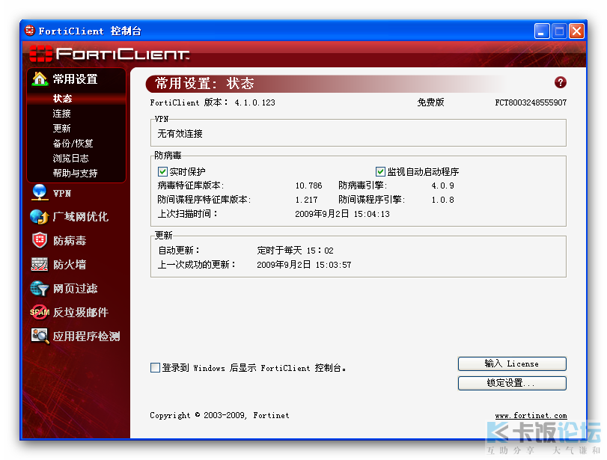This screenshot has height=460, width=607.
Task: Open the 网页过滤 section label
Action: click(x=75, y=289)
